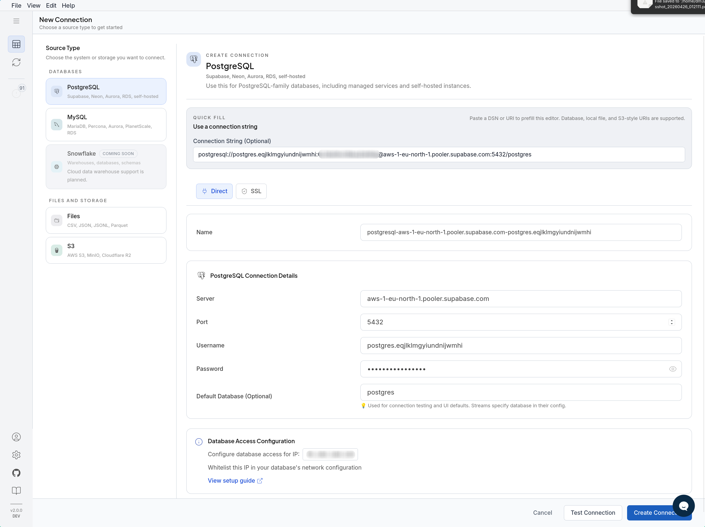Click the S3 bucket icon
Image resolution: width=705 pixels, height=527 pixels.
coord(56,250)
